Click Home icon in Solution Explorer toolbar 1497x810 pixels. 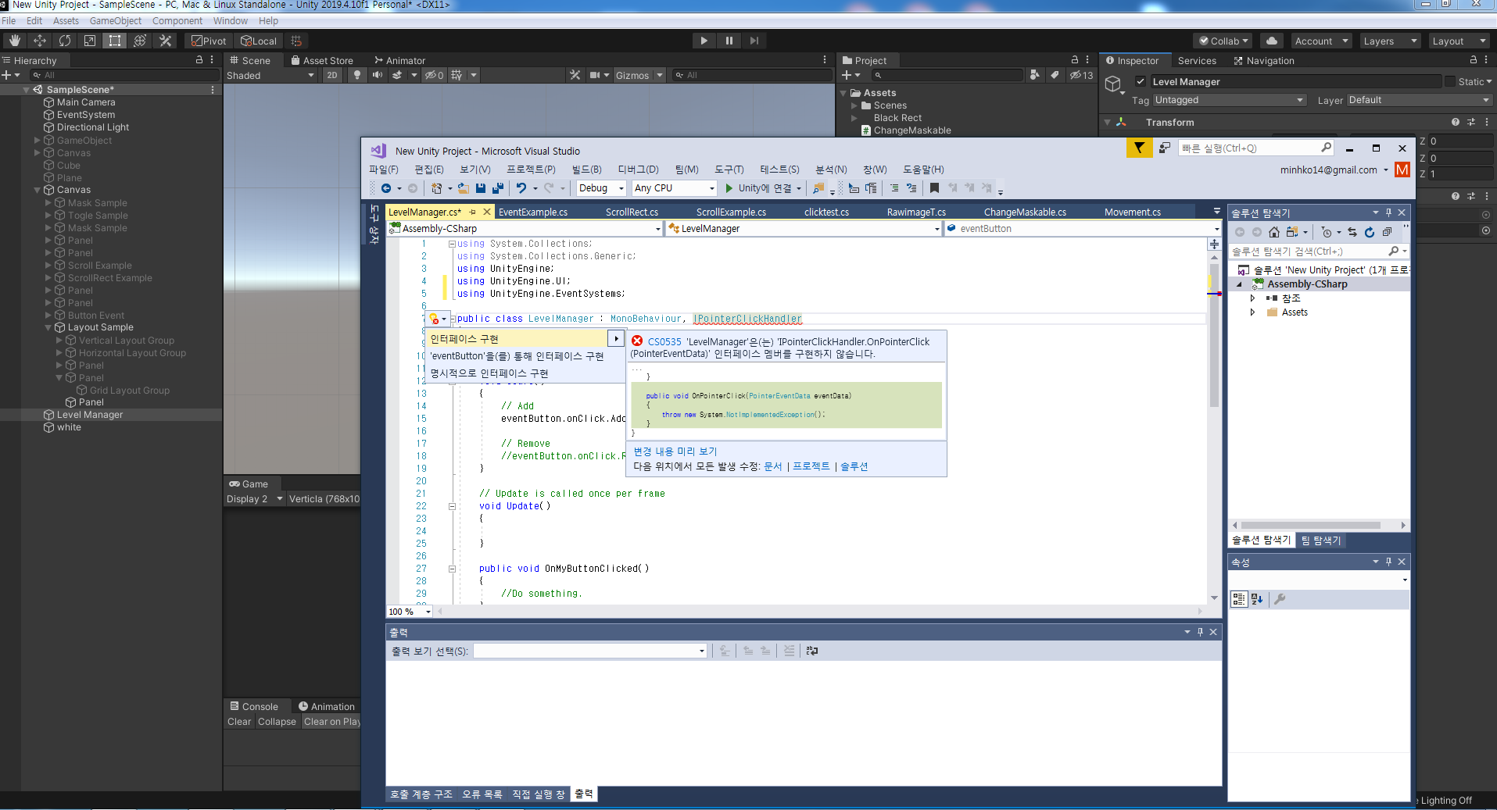(1274, 232)
